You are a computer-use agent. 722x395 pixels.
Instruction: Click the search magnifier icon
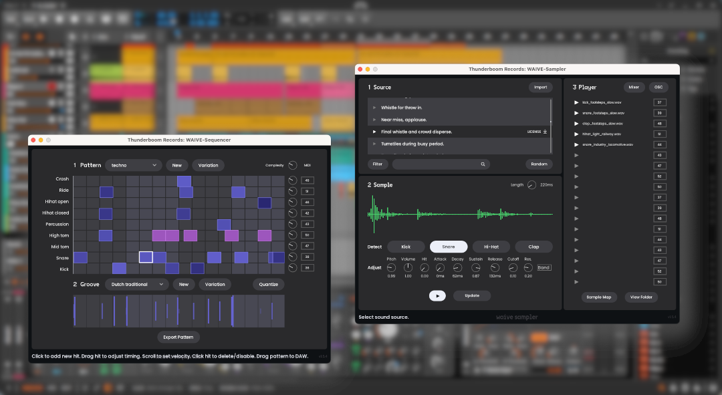coord(483,164)
